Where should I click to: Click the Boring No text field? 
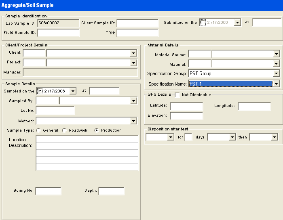(48, 191)
